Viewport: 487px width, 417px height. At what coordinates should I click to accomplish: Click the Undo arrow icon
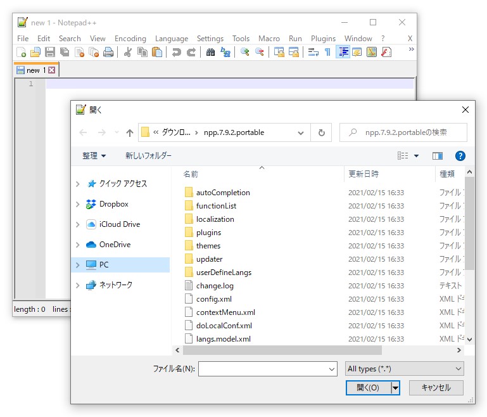[x=176, y=52]
